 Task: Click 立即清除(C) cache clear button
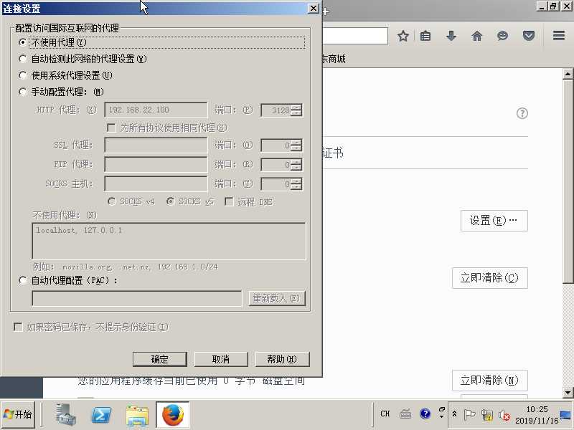[x=489, y=278]
